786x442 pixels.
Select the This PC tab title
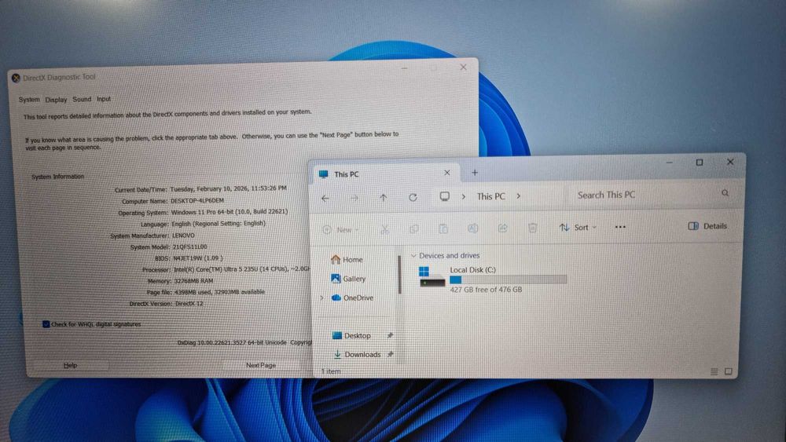(347, 174)
